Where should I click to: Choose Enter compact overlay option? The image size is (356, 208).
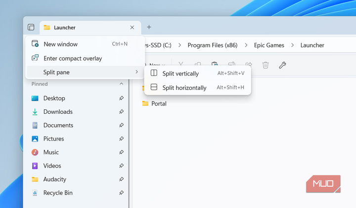point(85,58)
